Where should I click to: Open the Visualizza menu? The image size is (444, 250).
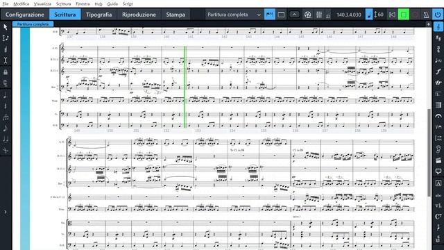(x=42, y=4)
